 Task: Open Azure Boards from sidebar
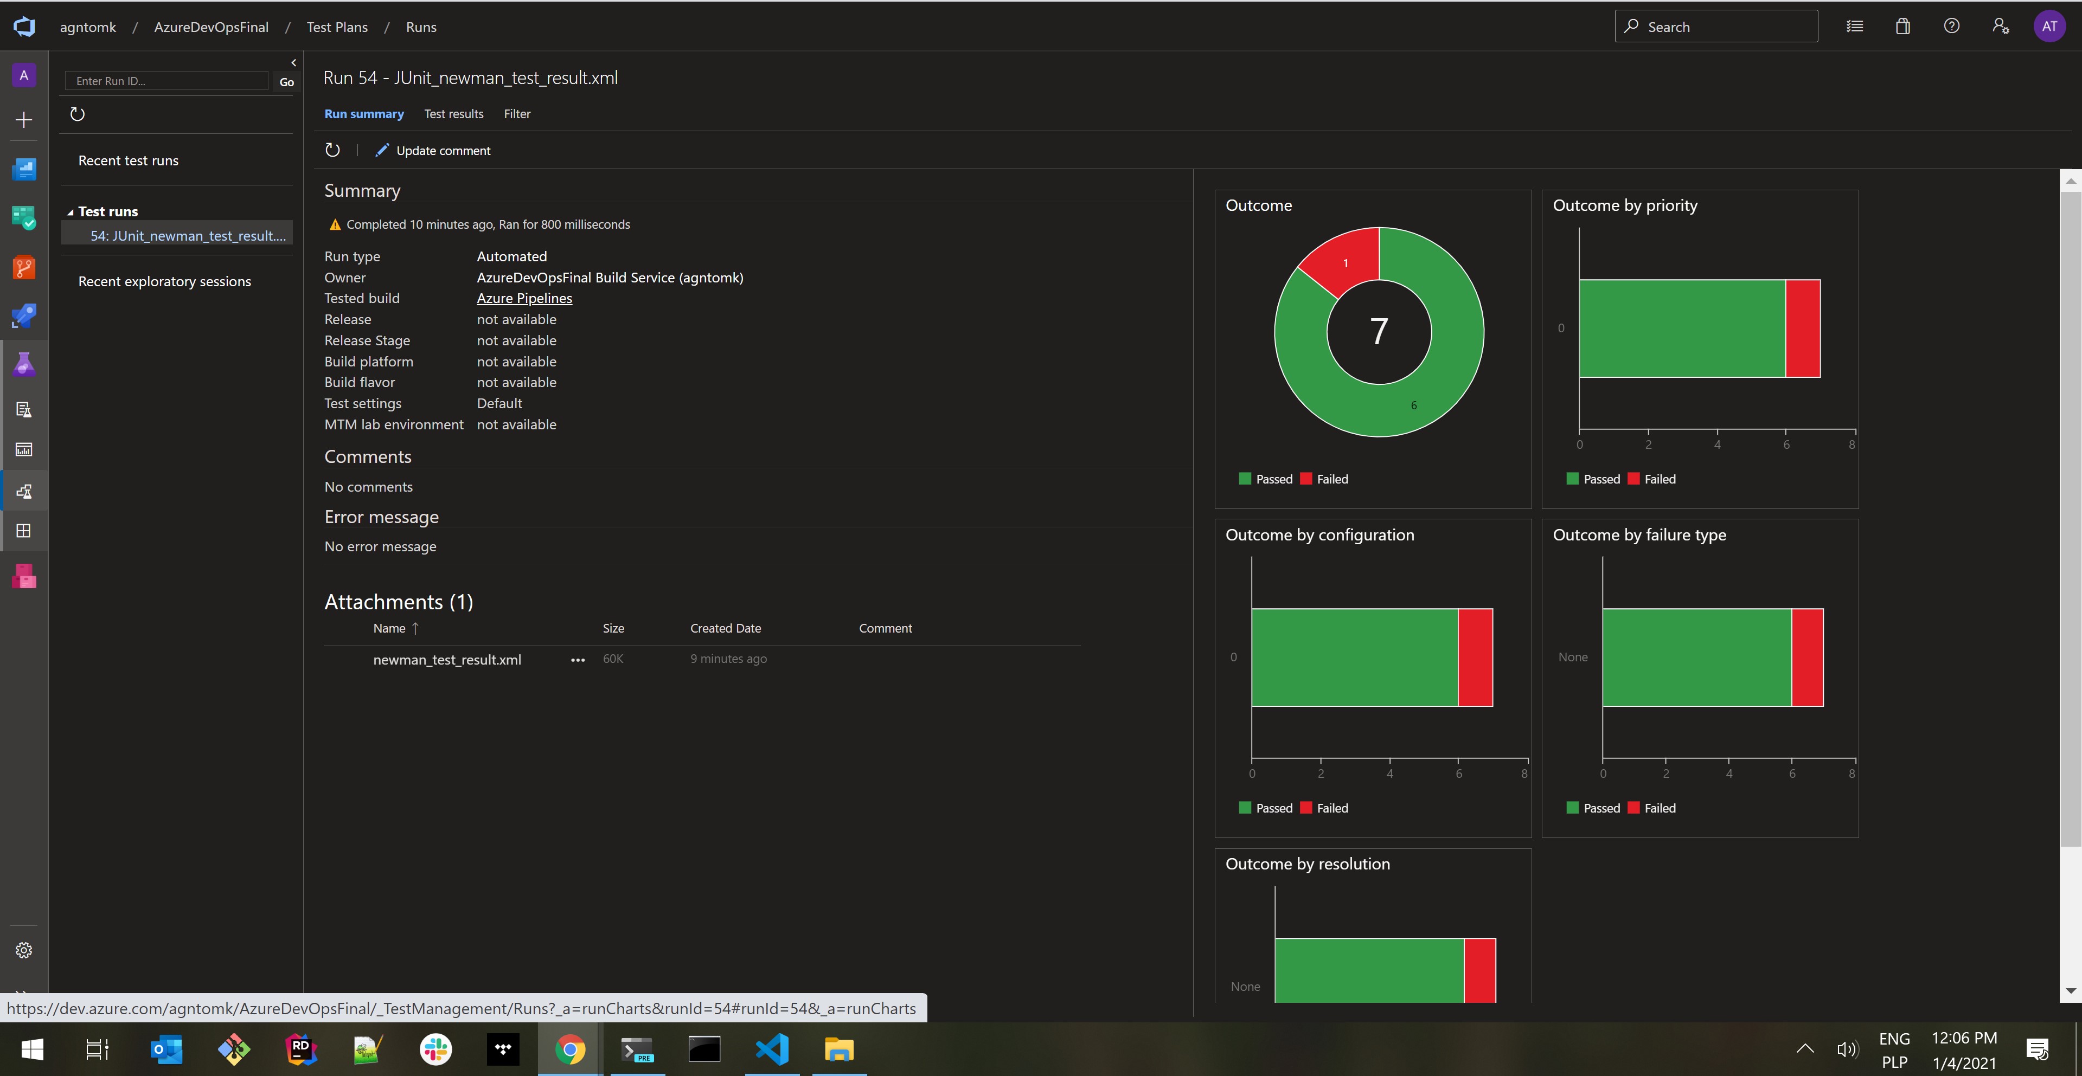24,218
